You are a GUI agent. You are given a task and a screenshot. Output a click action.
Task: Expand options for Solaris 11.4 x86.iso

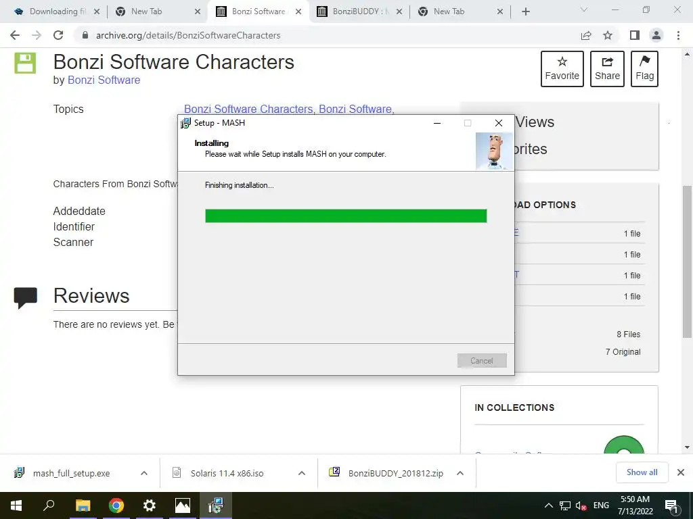[301, 473]
